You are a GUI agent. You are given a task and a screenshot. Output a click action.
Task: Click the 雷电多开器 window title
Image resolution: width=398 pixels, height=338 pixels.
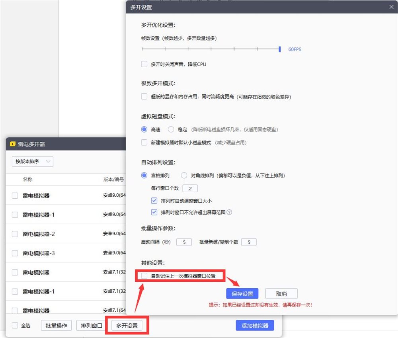pyautogui.click(x=31, y=144)
